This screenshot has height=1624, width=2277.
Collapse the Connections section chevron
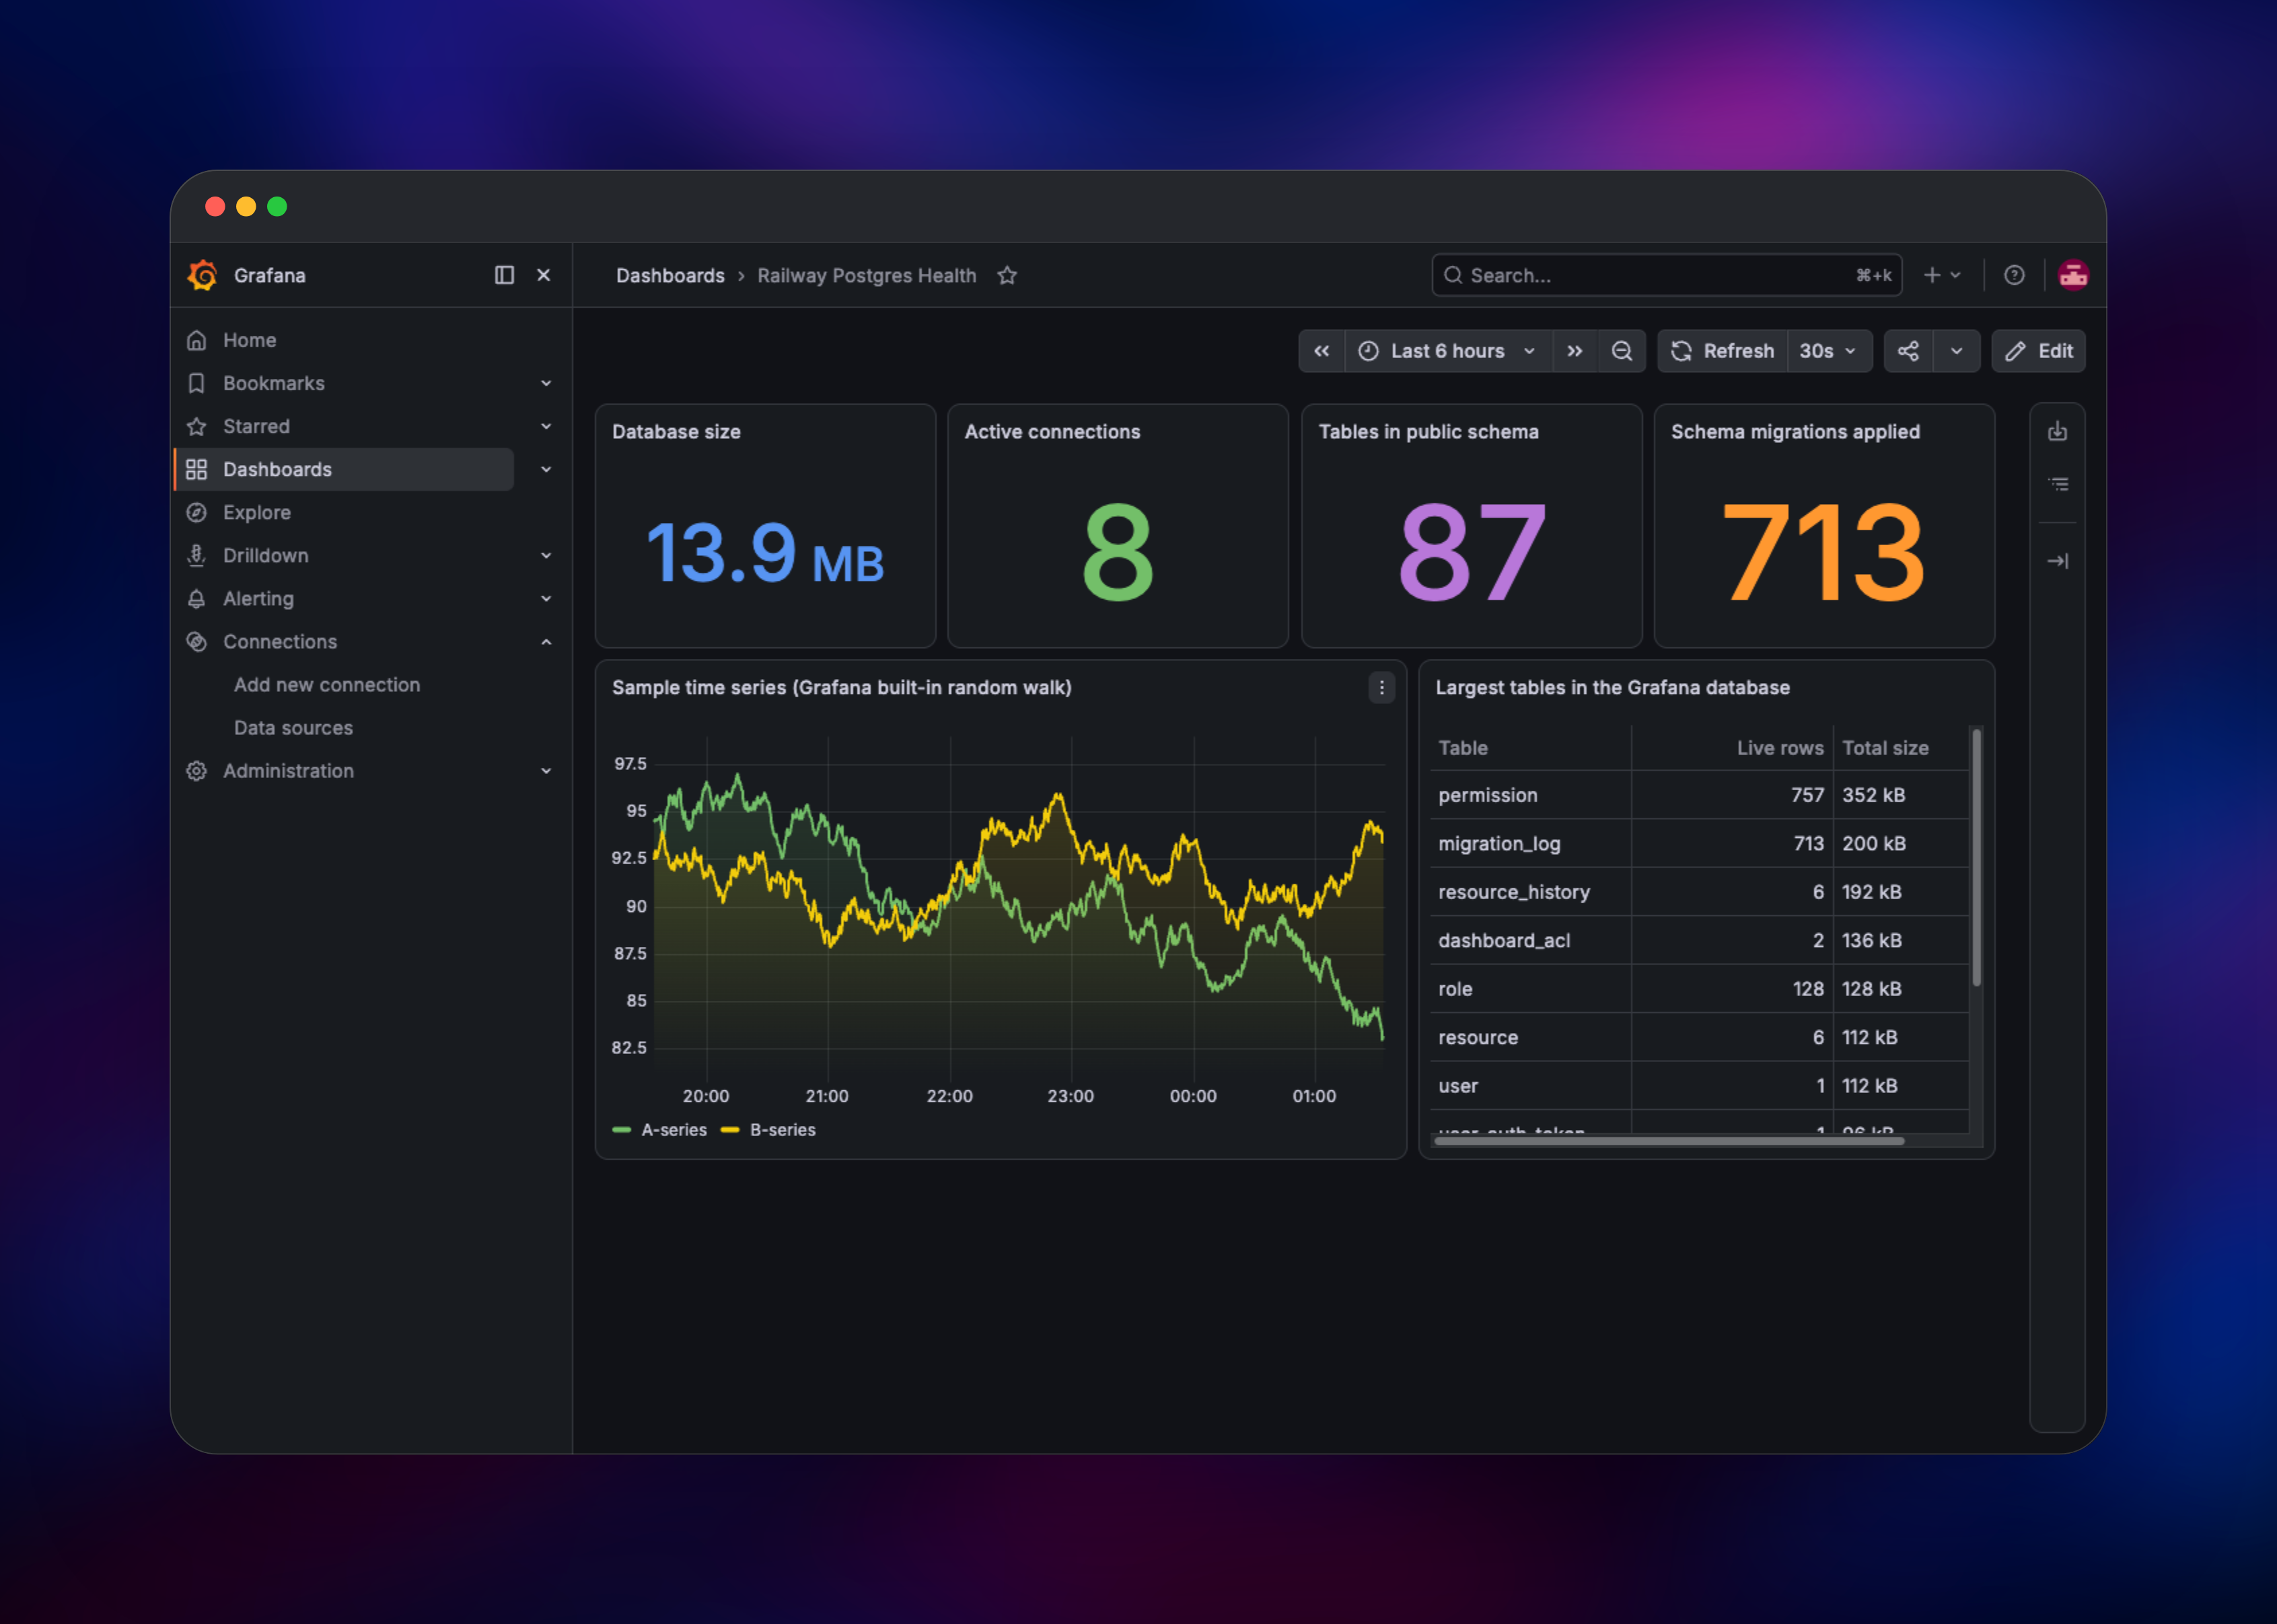point(546,641)
